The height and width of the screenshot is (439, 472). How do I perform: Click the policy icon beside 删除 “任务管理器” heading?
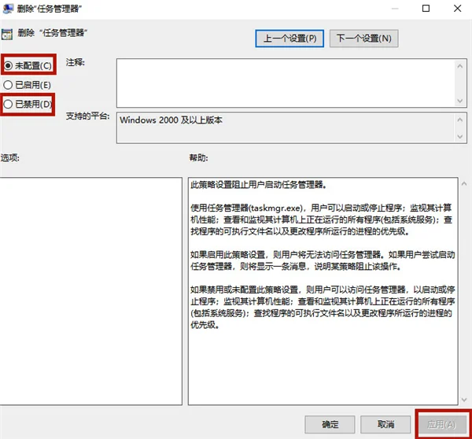pos(7,35)
